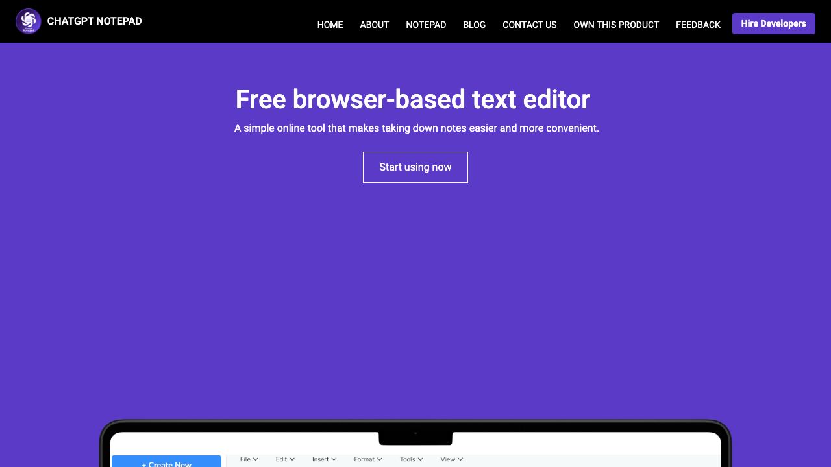Open the CONTACT US page
Screen dimensions: 831x467
click(530, 25)
